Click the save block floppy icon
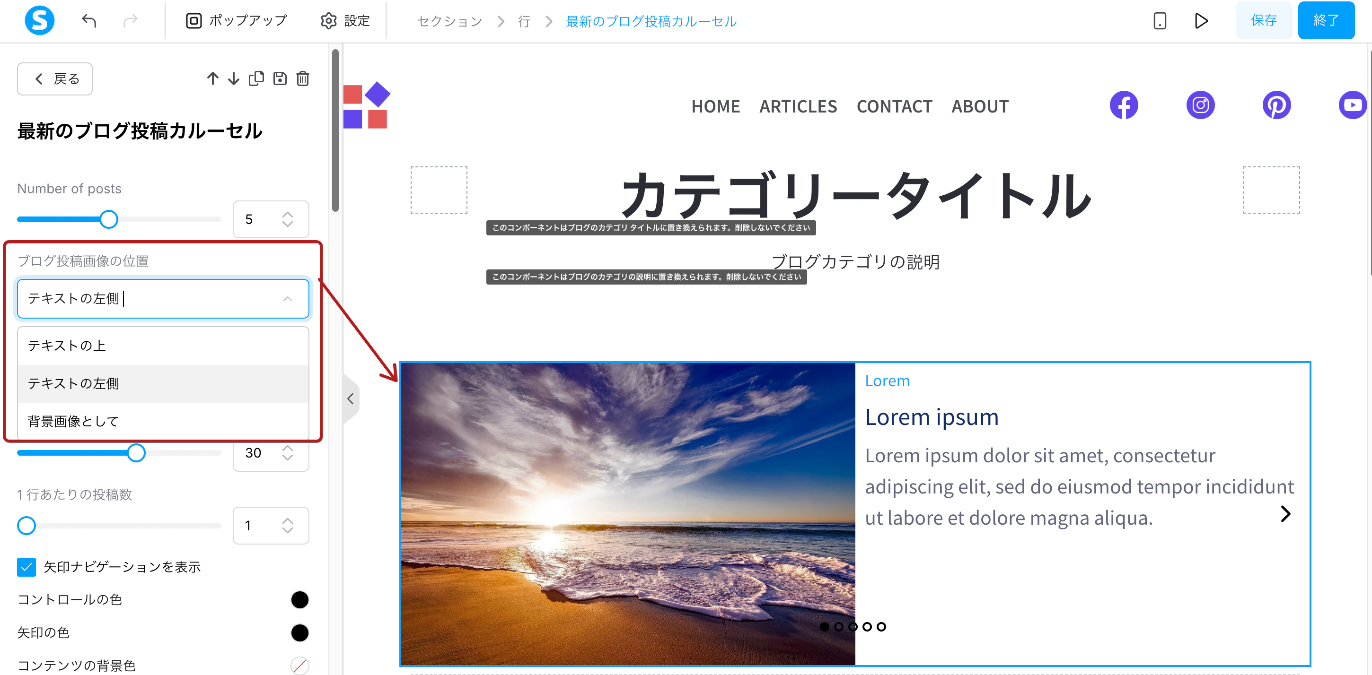The image size is (1372, 675). tap(280, 79)
